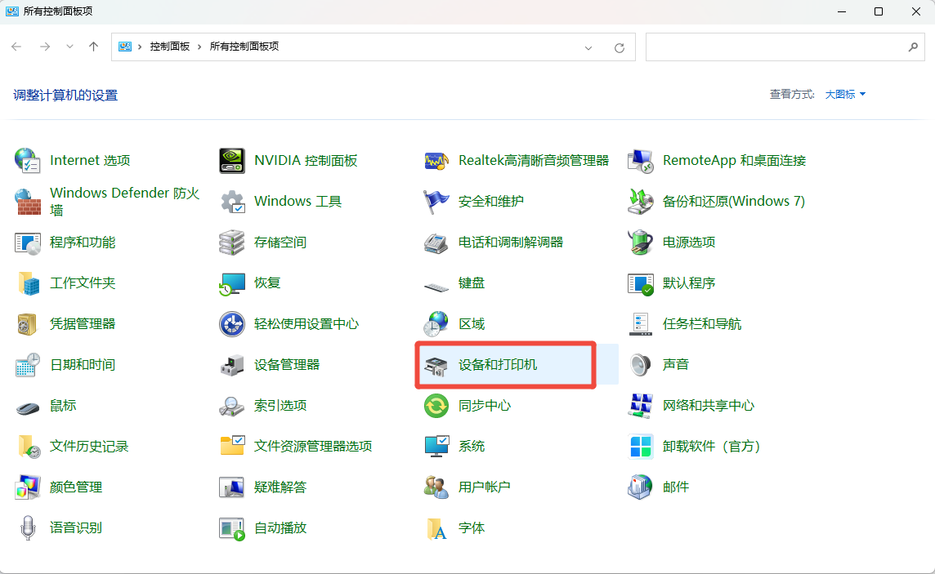
Task: Click the search magnifier icon
Action: point(913,47)
